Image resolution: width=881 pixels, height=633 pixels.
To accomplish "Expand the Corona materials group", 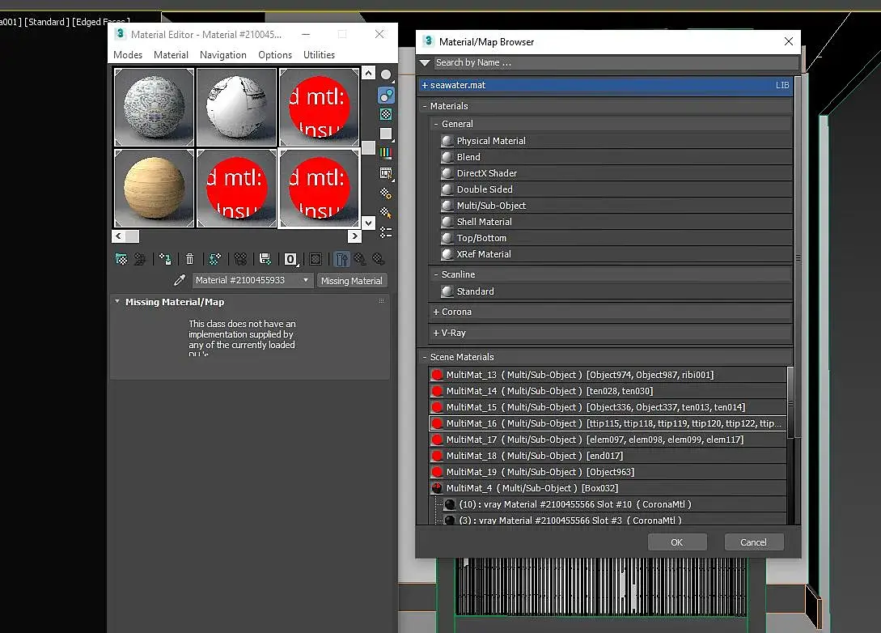I will click(x=452, y=312).
